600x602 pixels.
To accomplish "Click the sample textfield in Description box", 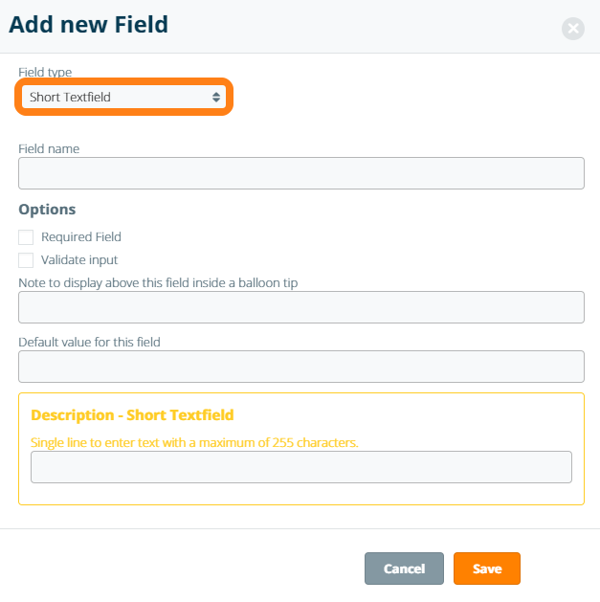I will pos(300,467).
